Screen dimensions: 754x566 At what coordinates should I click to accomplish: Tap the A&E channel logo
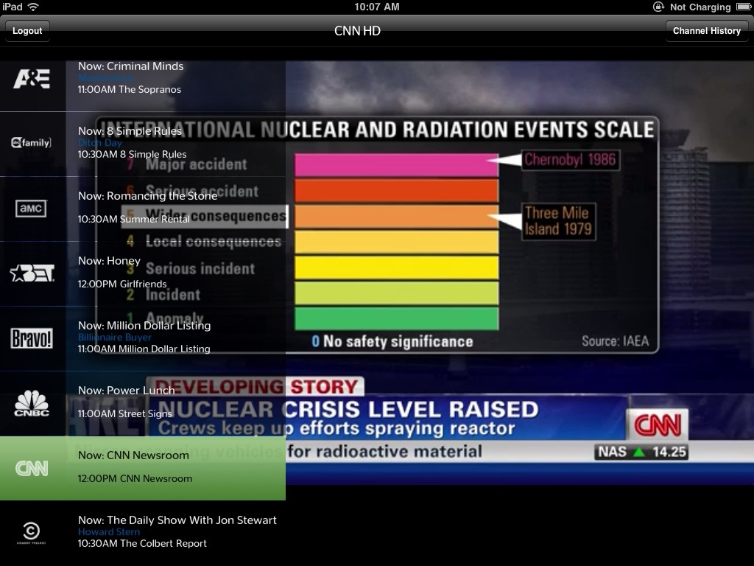[32, 78]
